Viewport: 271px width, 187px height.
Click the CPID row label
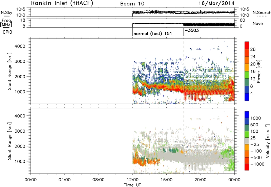point(7,32)
